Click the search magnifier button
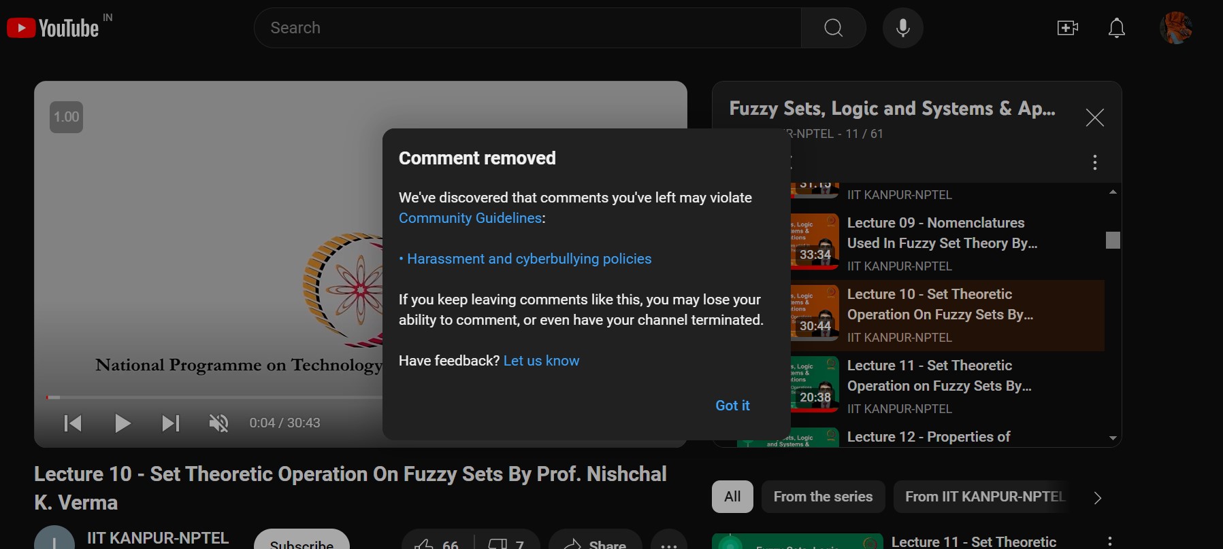The width and height of the screenshot is (1223, 549). [x=833, y=28]
